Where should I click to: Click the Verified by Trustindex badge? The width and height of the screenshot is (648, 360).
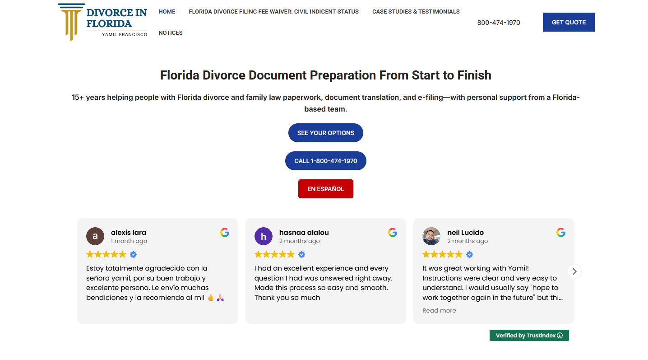[529, 335]
